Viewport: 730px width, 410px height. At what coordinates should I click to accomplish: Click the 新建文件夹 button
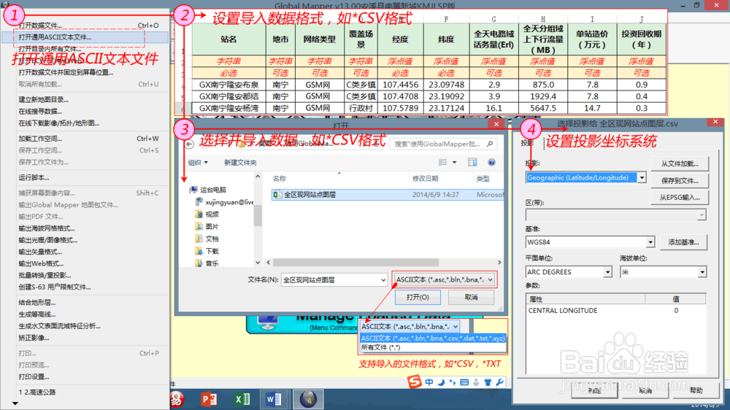[240, 163]
